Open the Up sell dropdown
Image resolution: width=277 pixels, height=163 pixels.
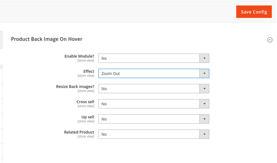149,119
